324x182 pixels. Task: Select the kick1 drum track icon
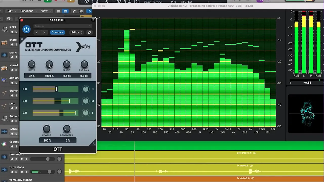click(4, 29)
